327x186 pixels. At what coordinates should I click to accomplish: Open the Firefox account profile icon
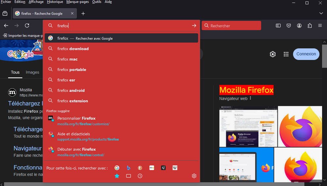point(299,25)
